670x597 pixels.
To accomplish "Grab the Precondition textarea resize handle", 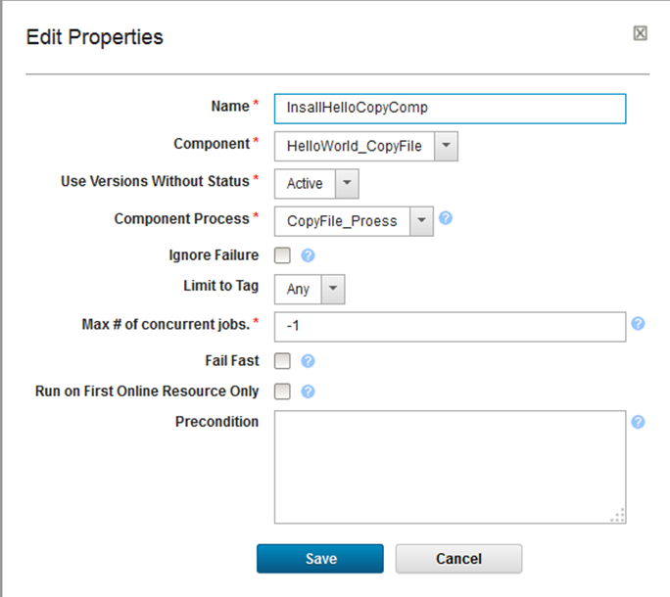I will coord(618,516).
